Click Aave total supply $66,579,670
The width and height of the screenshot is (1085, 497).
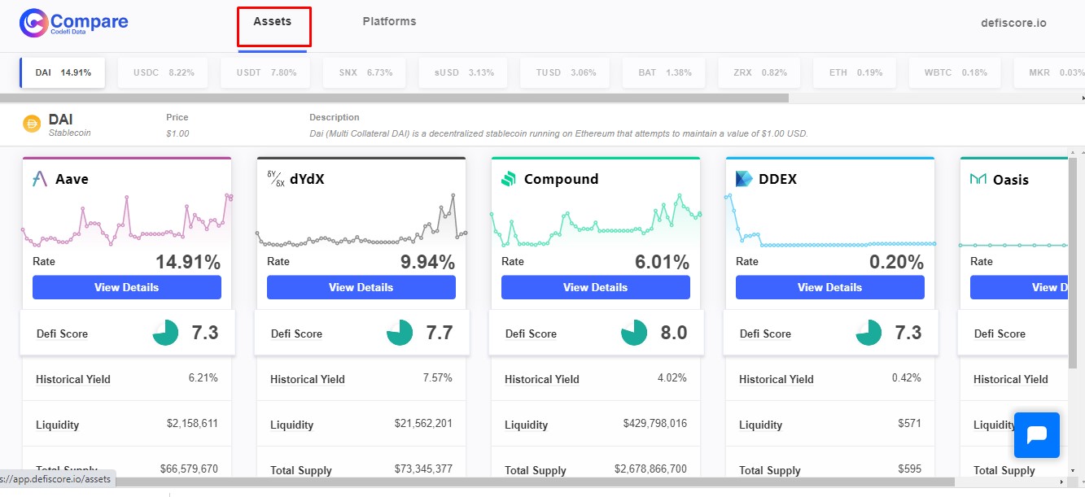pyautogui.click(x=189, y=469)
